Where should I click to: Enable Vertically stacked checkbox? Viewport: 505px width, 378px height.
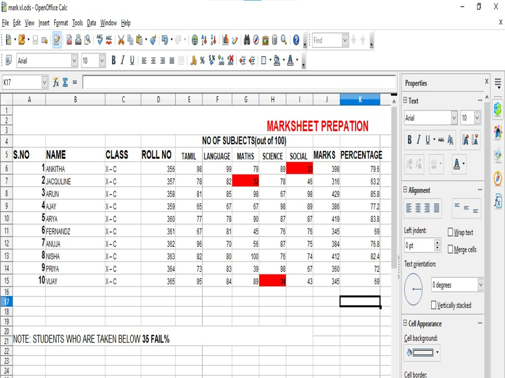tap(433, 305)
